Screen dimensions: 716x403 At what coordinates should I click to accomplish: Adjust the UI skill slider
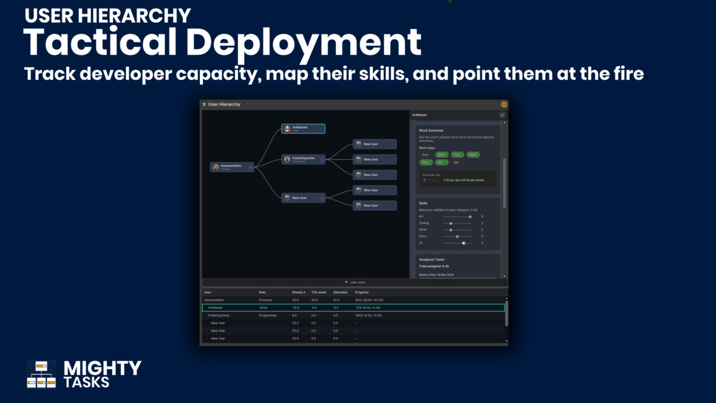coord(457,243)
